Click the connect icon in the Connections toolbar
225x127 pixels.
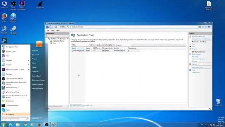(x=47, y=36)
